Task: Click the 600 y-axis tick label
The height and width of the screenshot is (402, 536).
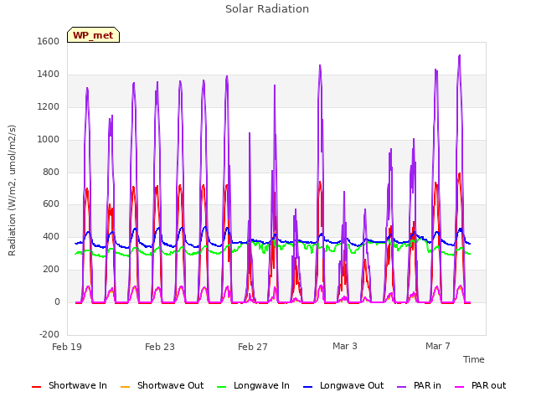Action: point(51,204)
